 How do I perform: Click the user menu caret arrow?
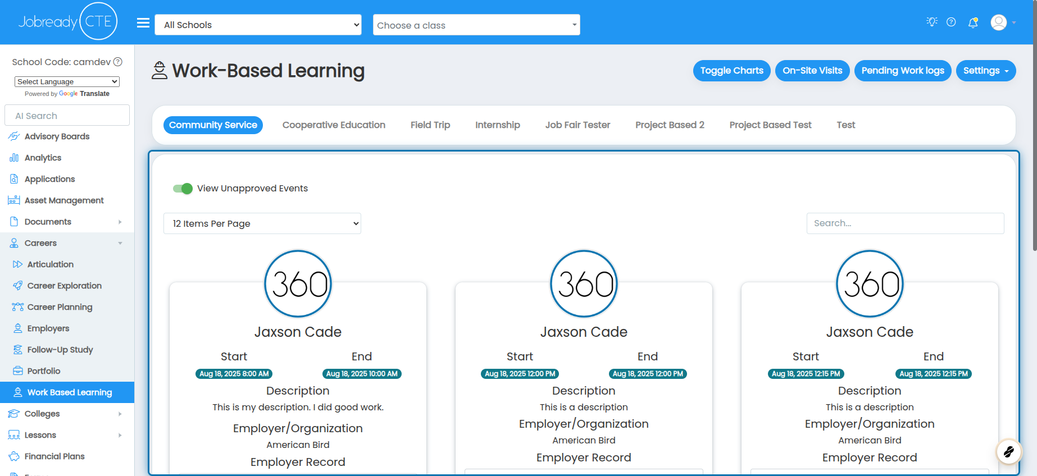click(1014, 23)
